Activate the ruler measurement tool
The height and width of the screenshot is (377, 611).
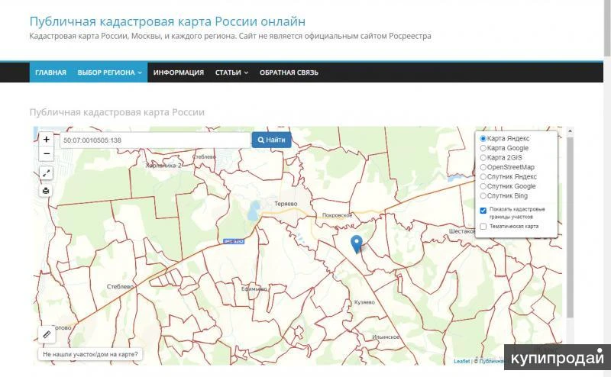47,334
